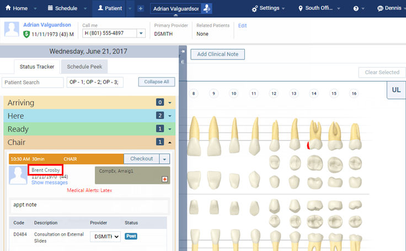Screen dimensions: 406x251
Task: Open the Home menu
Action: click(x=17, y=8)
